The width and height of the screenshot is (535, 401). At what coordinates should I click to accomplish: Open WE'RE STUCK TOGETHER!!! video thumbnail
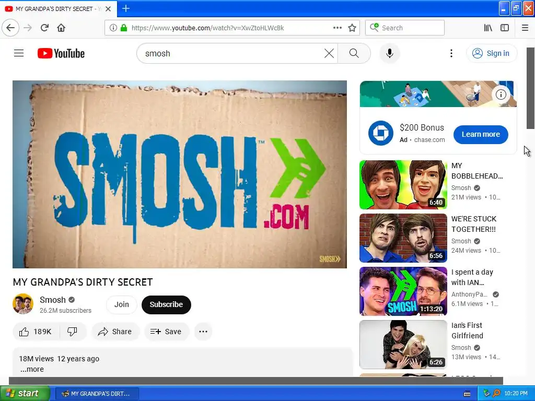pos(403,238)
